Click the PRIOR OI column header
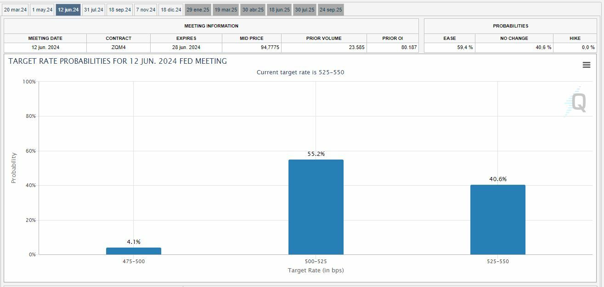Screen dimensions: 604x287 (393, 39)
